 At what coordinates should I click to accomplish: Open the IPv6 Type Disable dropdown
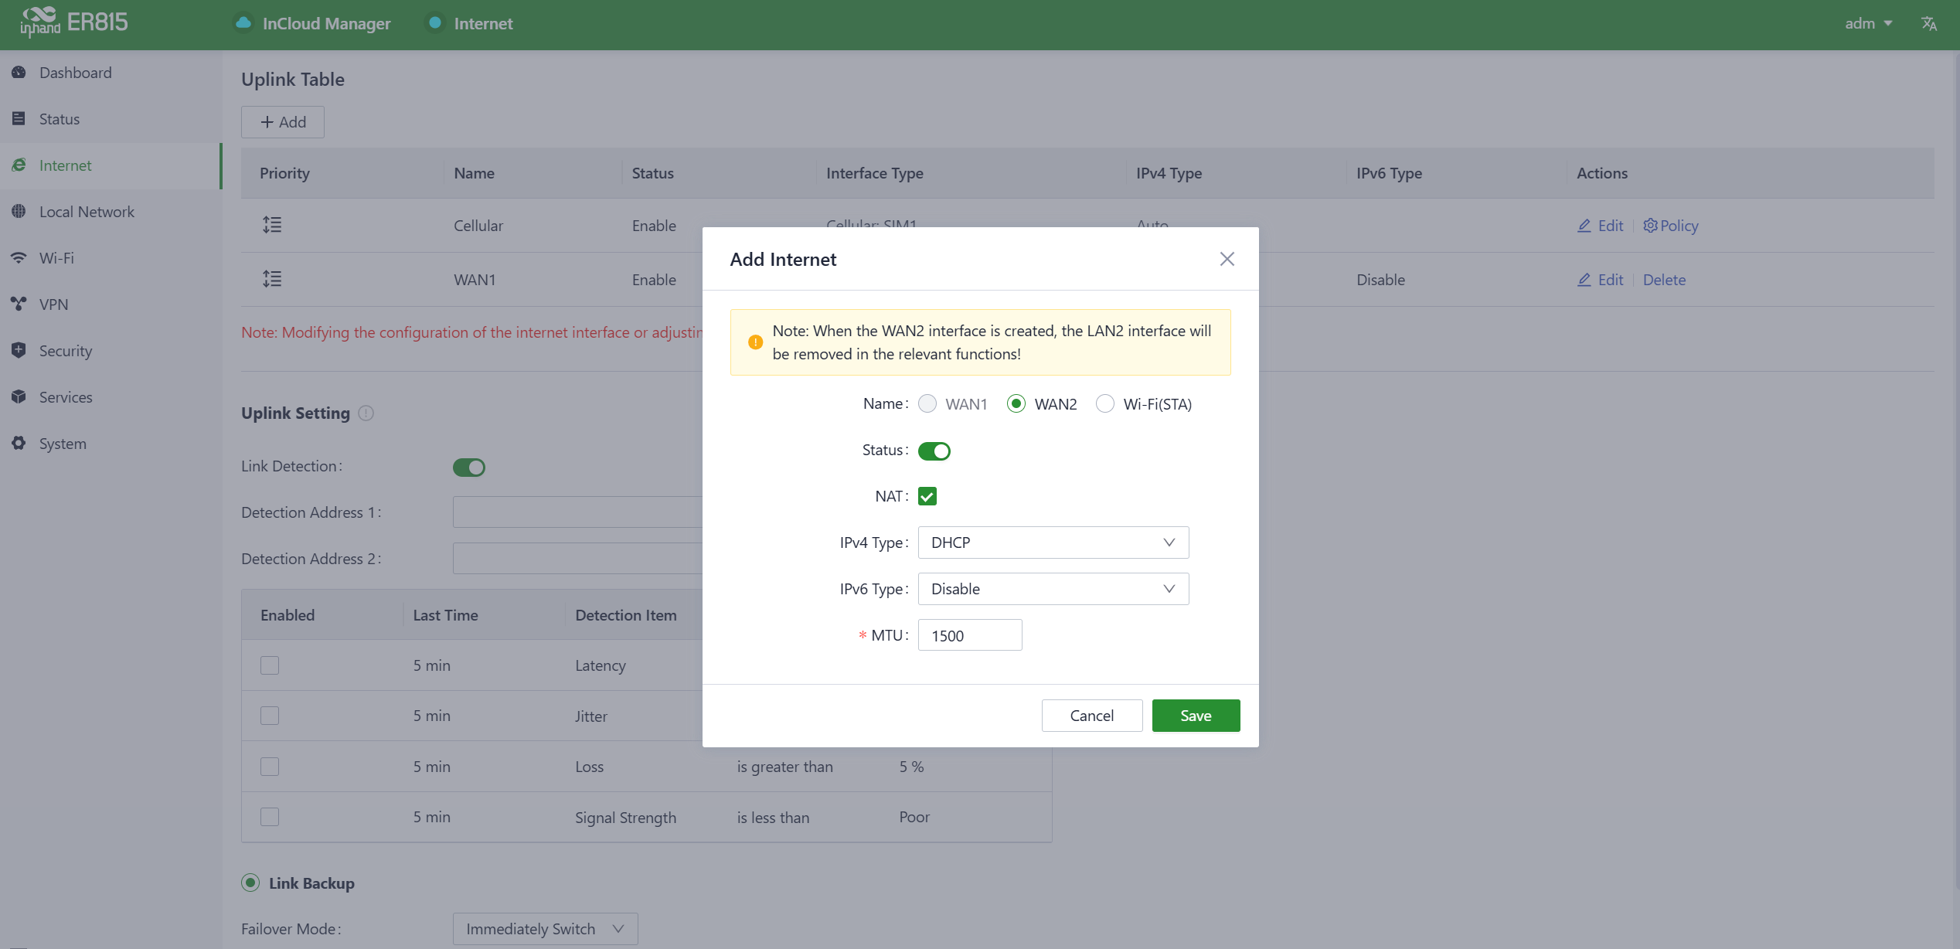coord(1053,589)
